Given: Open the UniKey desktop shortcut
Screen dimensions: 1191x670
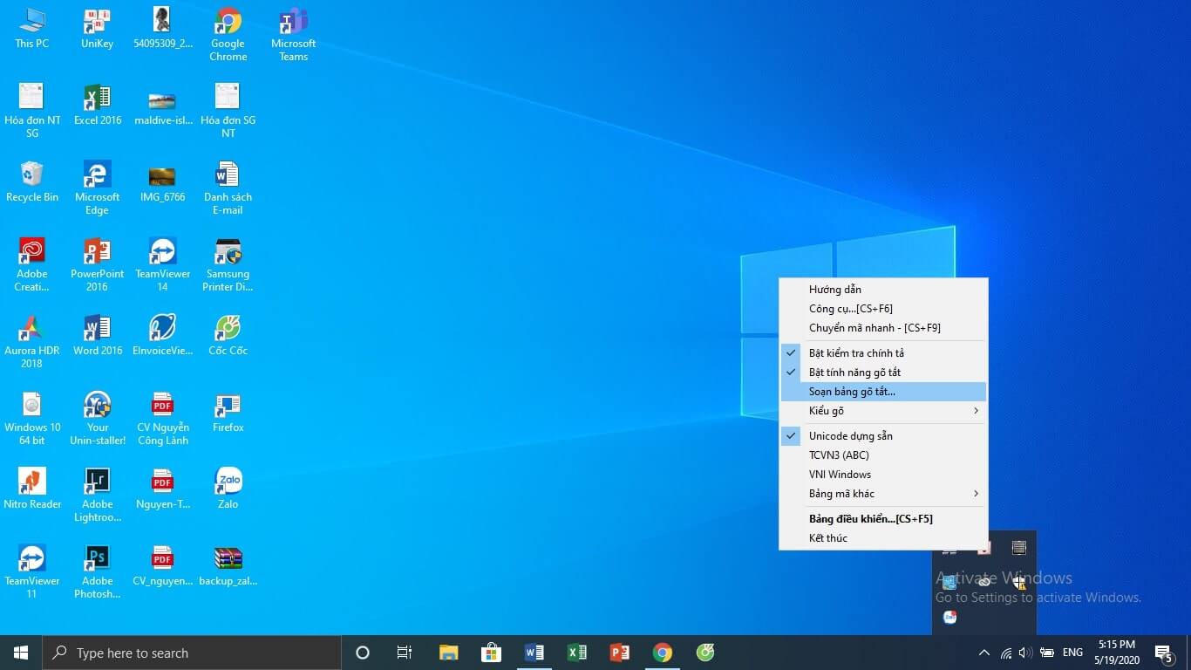Looking at the screenshot, I should click(x=97, y=29).
